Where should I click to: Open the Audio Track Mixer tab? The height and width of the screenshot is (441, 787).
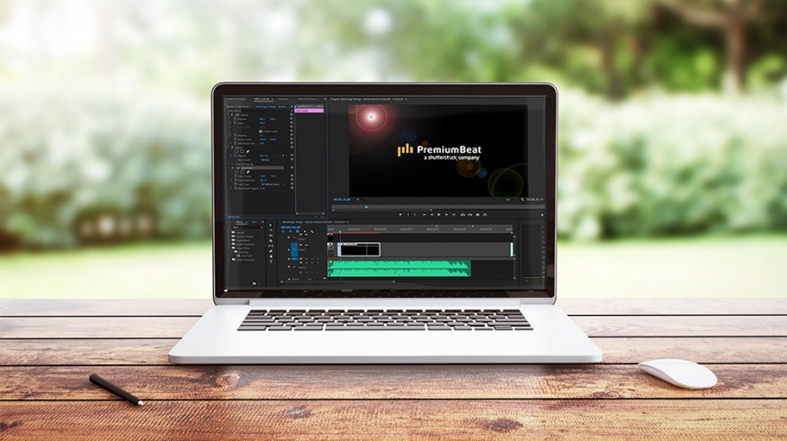(x=308, y=99)
